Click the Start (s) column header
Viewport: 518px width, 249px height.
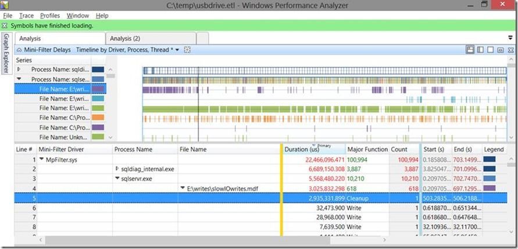437,149
